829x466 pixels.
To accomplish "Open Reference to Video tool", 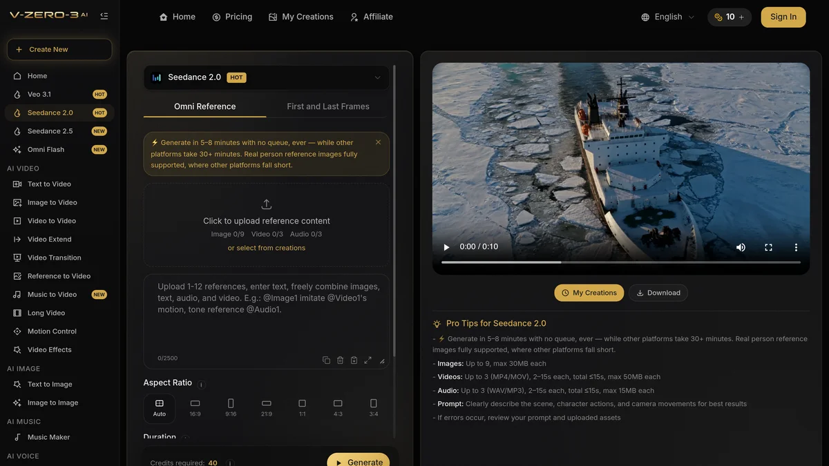I will coord(59,276).
